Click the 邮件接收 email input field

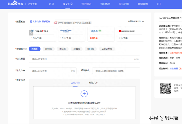click(x=116, y=71)
